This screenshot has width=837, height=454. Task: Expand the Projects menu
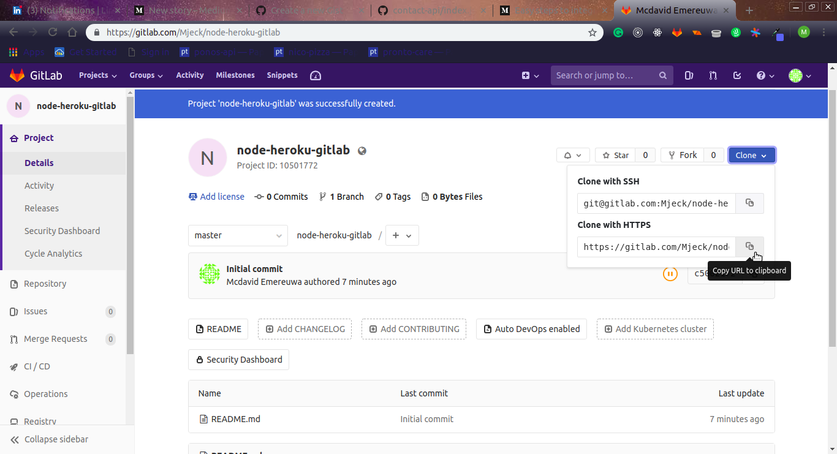coord(97,75)
